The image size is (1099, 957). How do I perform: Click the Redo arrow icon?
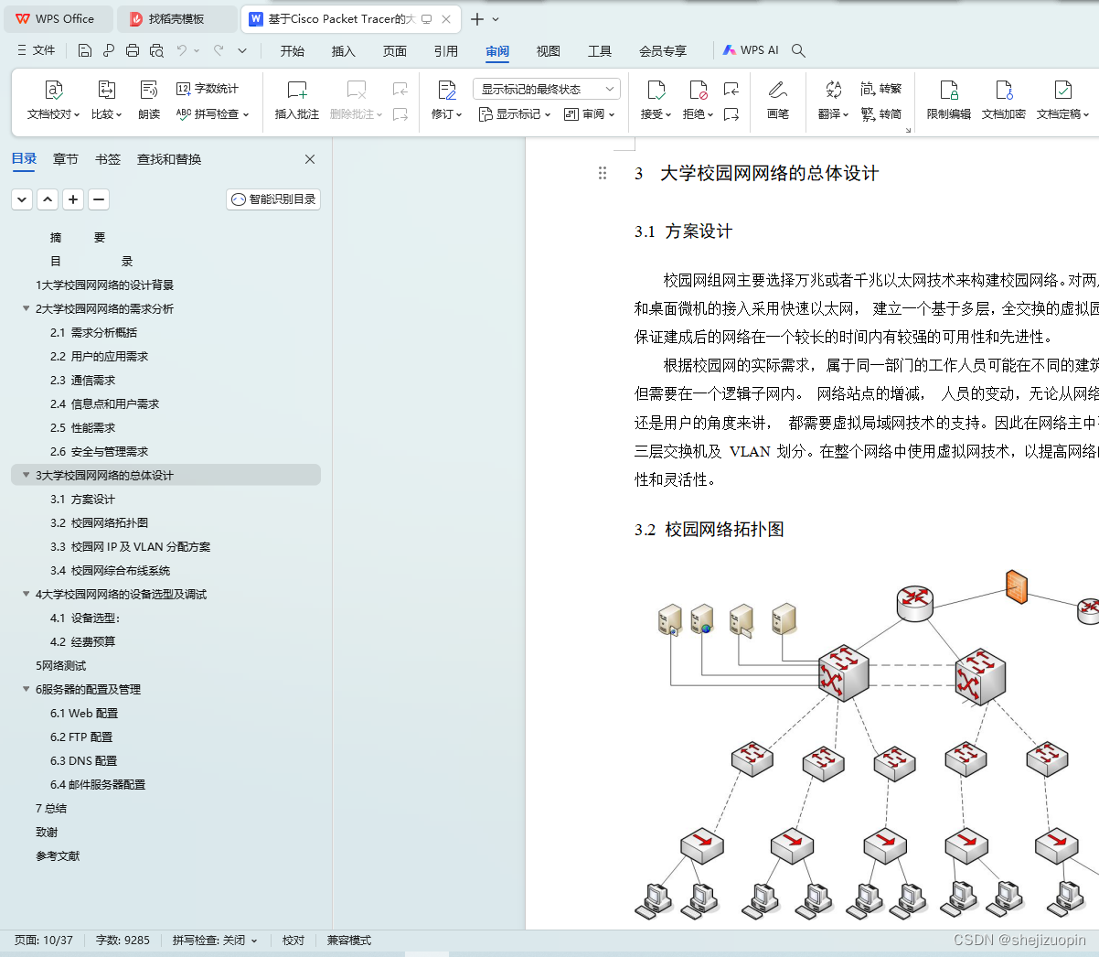(x=219, y=50)
